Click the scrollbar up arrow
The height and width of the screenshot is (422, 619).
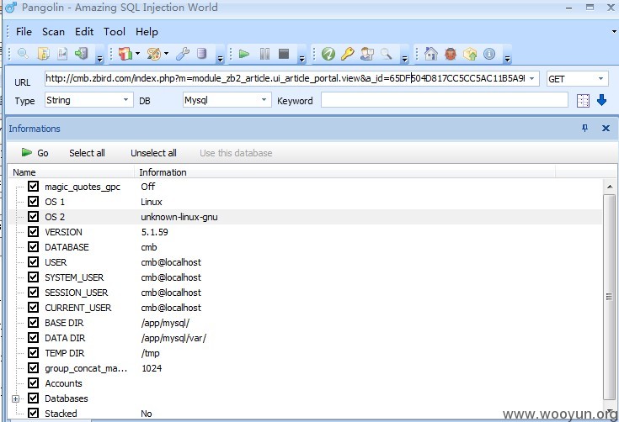609,187
